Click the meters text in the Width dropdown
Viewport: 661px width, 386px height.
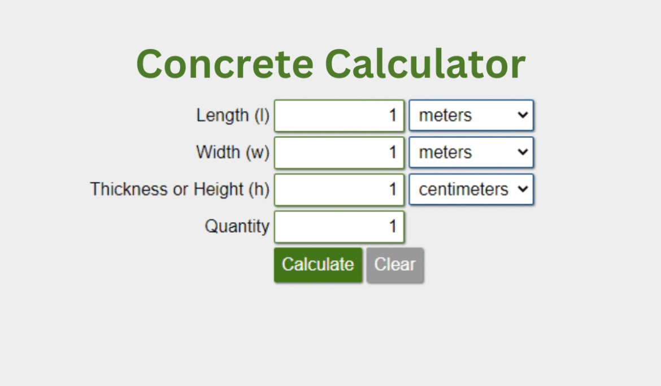[445, 152]
